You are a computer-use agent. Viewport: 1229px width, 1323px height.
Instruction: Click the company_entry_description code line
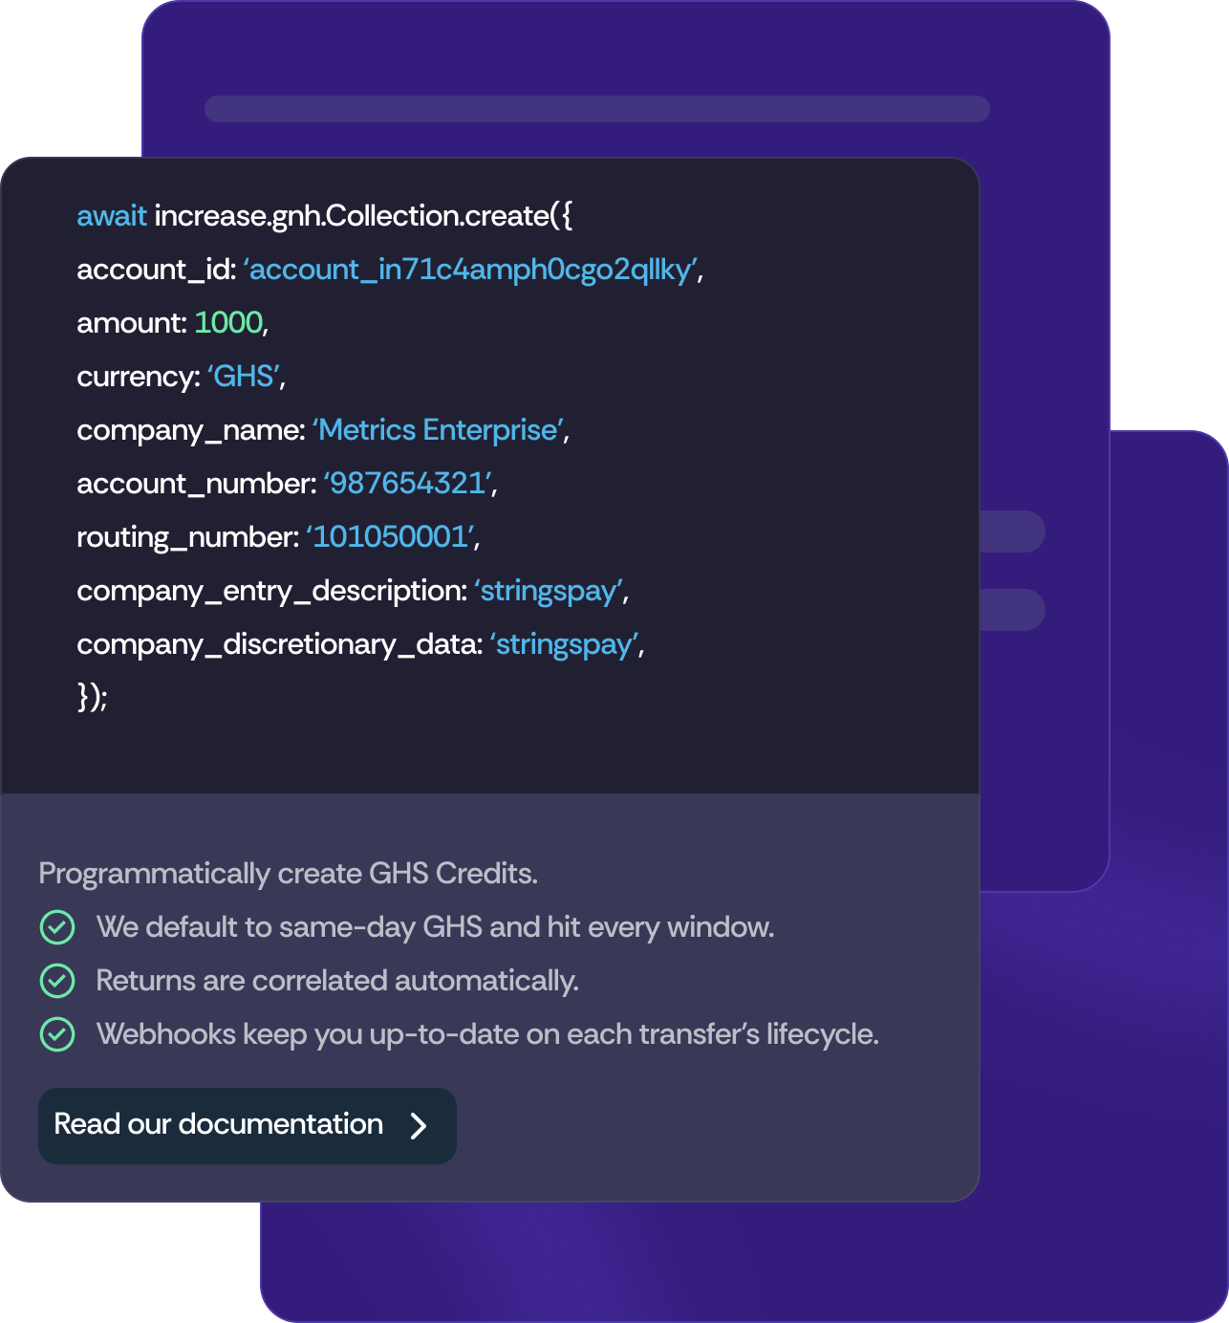tap(353, 591)
